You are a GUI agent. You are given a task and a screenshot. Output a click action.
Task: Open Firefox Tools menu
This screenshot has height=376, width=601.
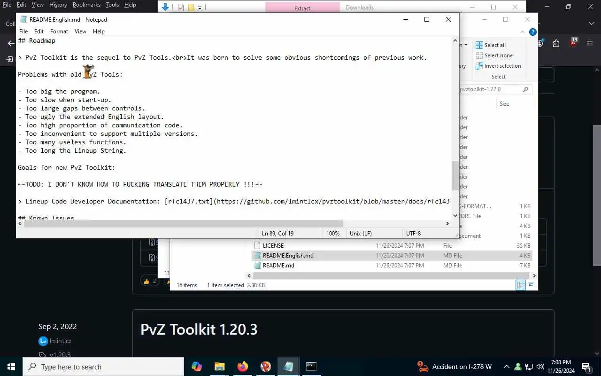(x=112, y=5)
